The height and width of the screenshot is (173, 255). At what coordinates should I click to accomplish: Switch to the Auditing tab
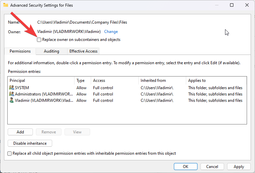tap(51, 51)
